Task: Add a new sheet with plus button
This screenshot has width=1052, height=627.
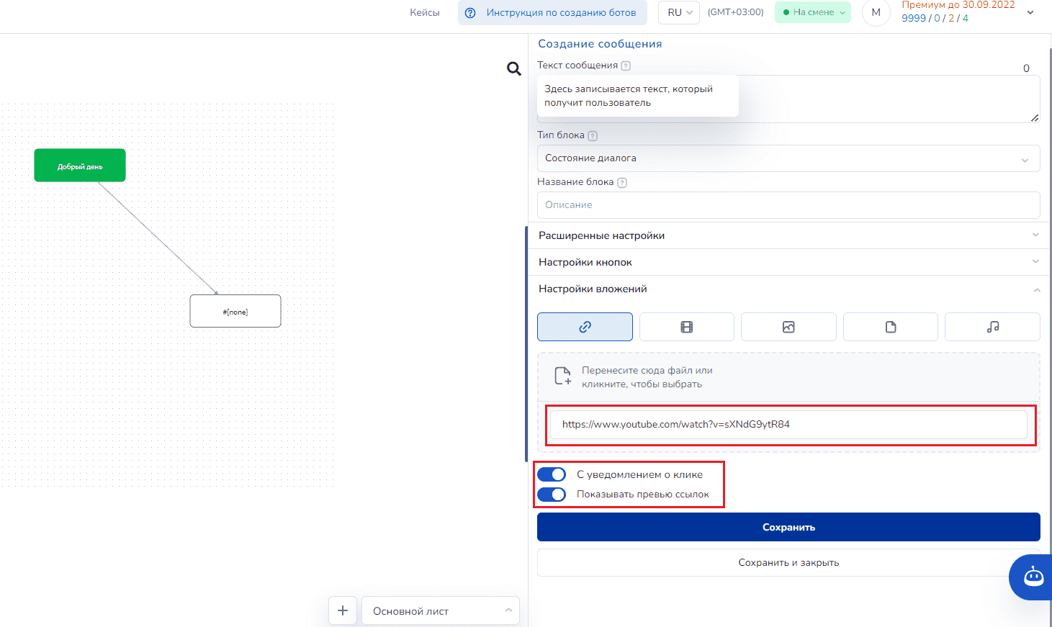Action: point(343,610)
